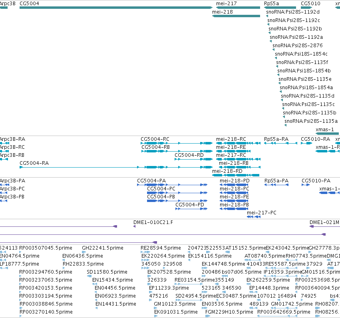340x318 pixels.
Task: Open the CG5004-RB transcript label
Action: tap(155, 147)
